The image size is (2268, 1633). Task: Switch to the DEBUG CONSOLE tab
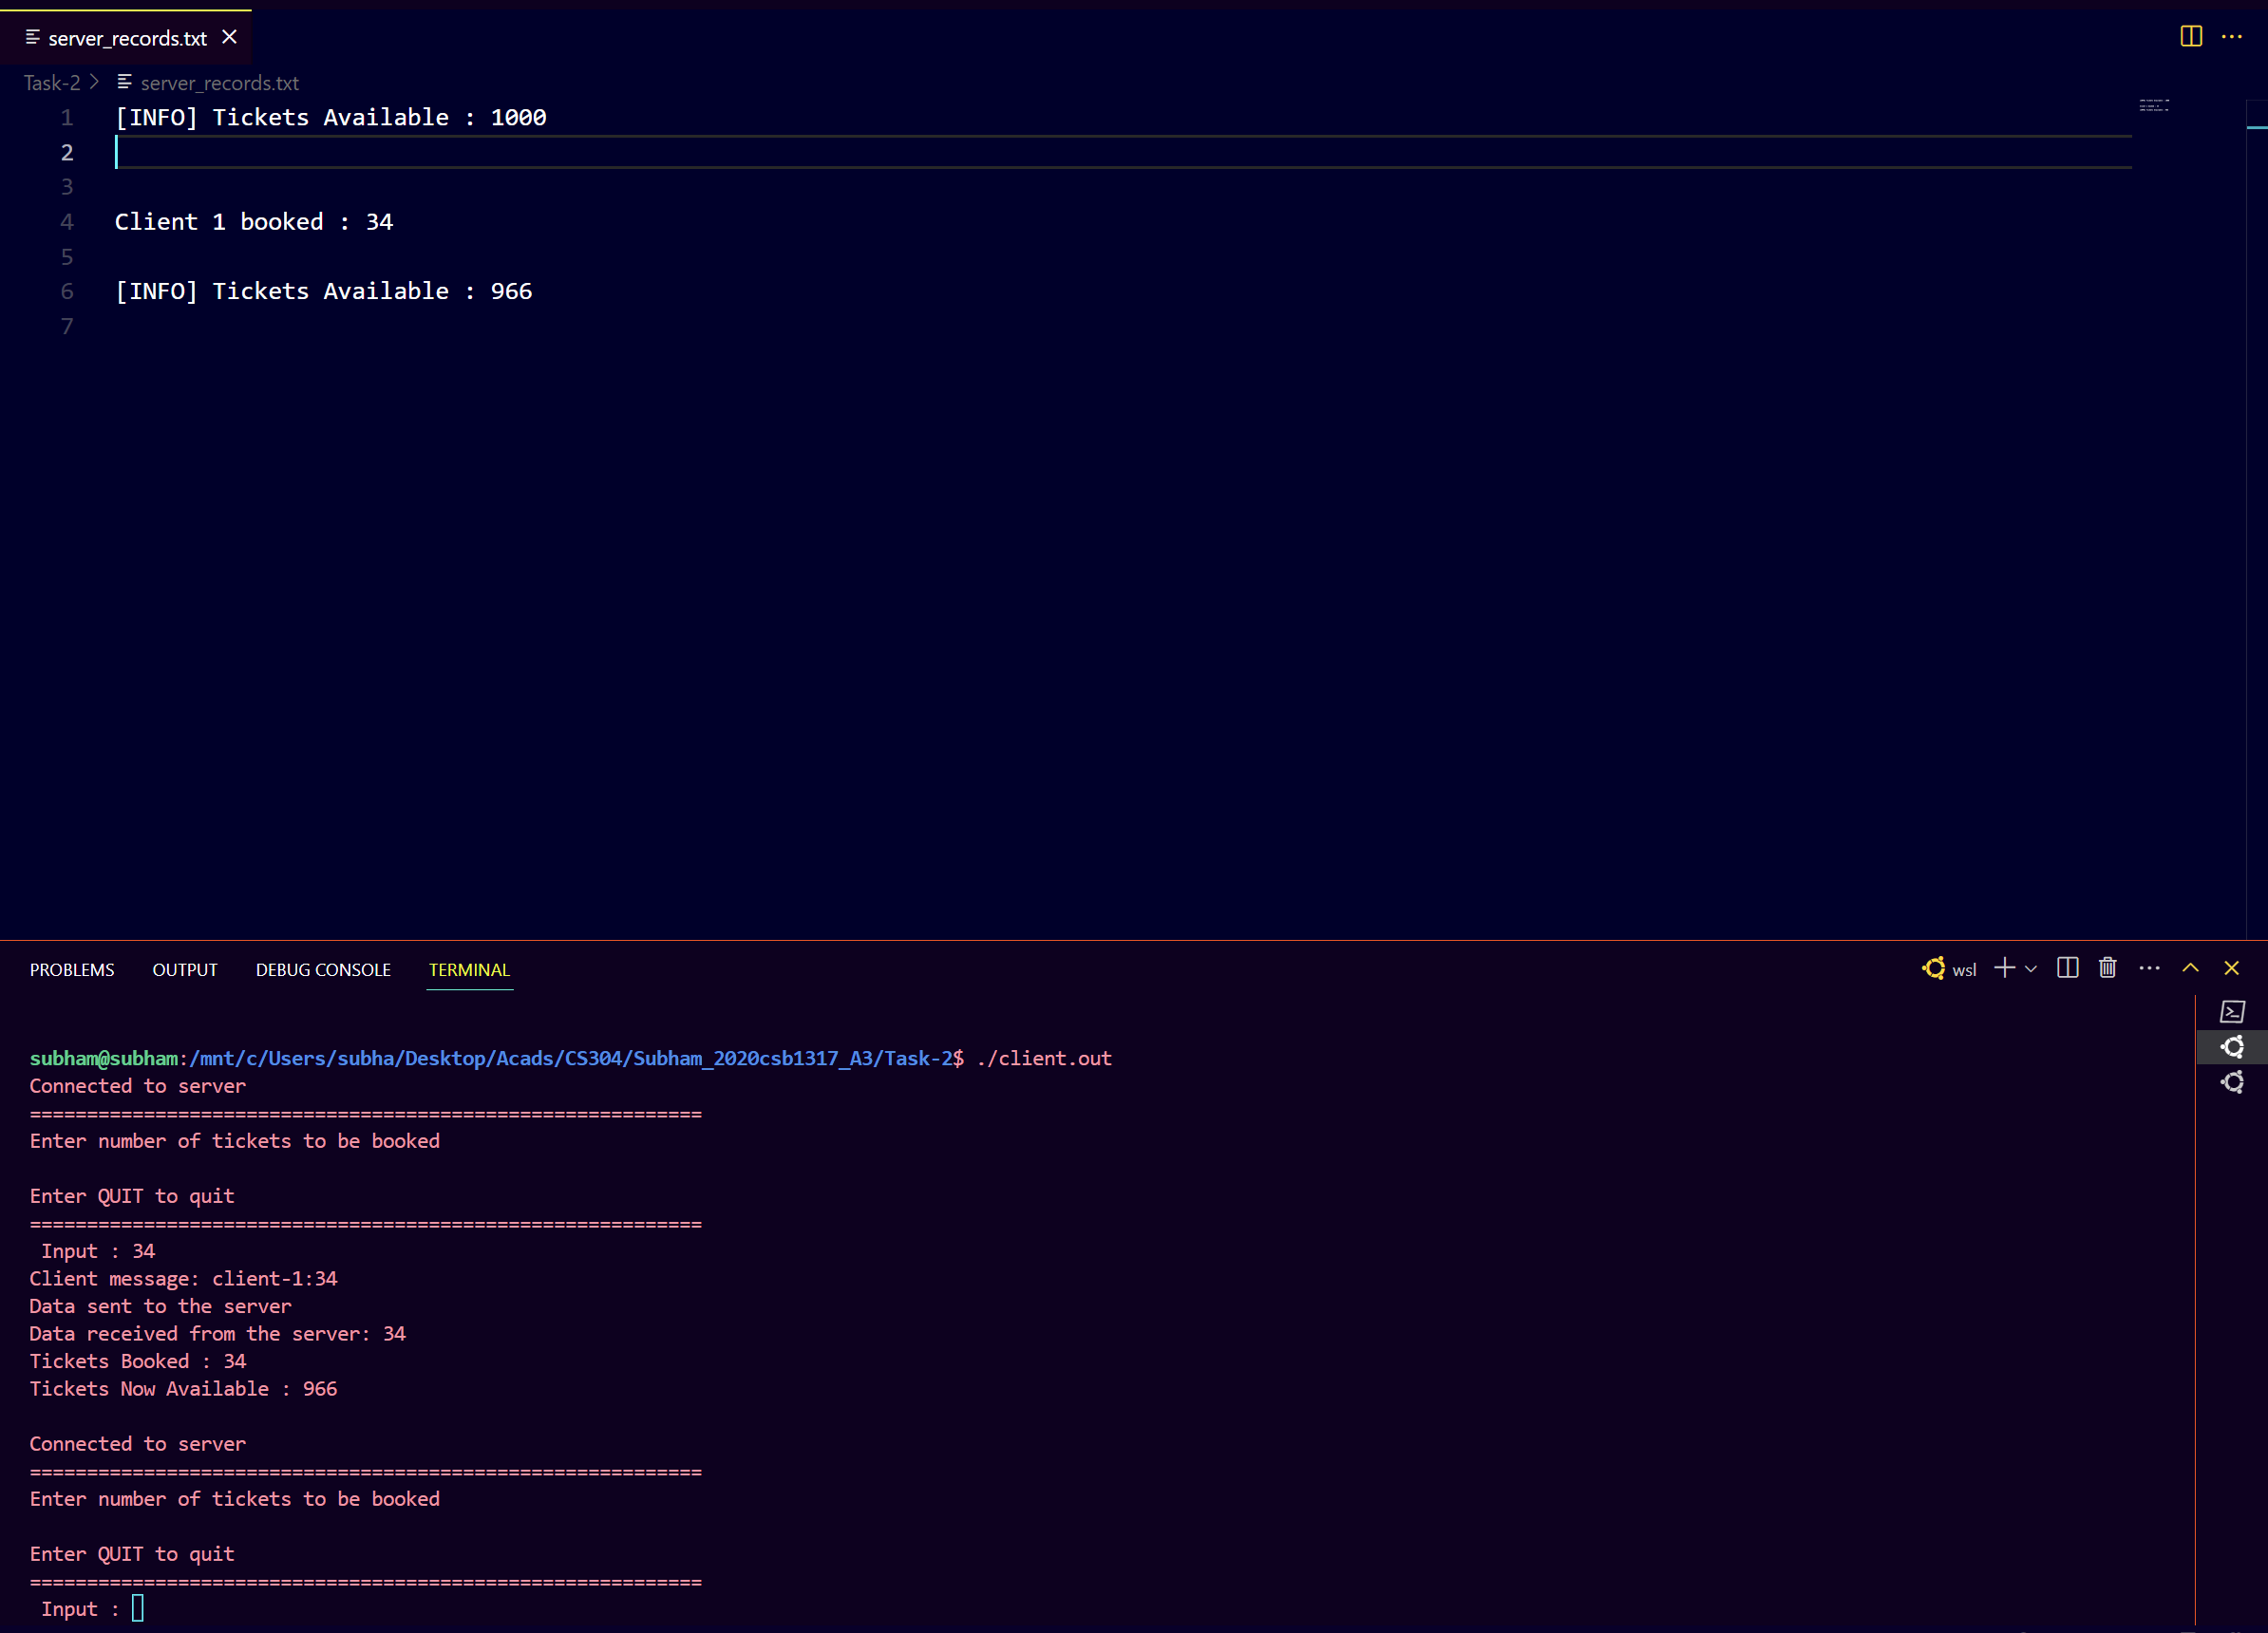[x=323, y=968]
